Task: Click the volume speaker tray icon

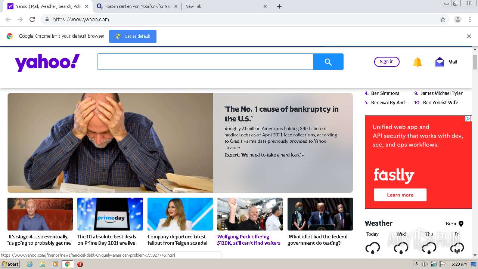Action: (425, 264)
